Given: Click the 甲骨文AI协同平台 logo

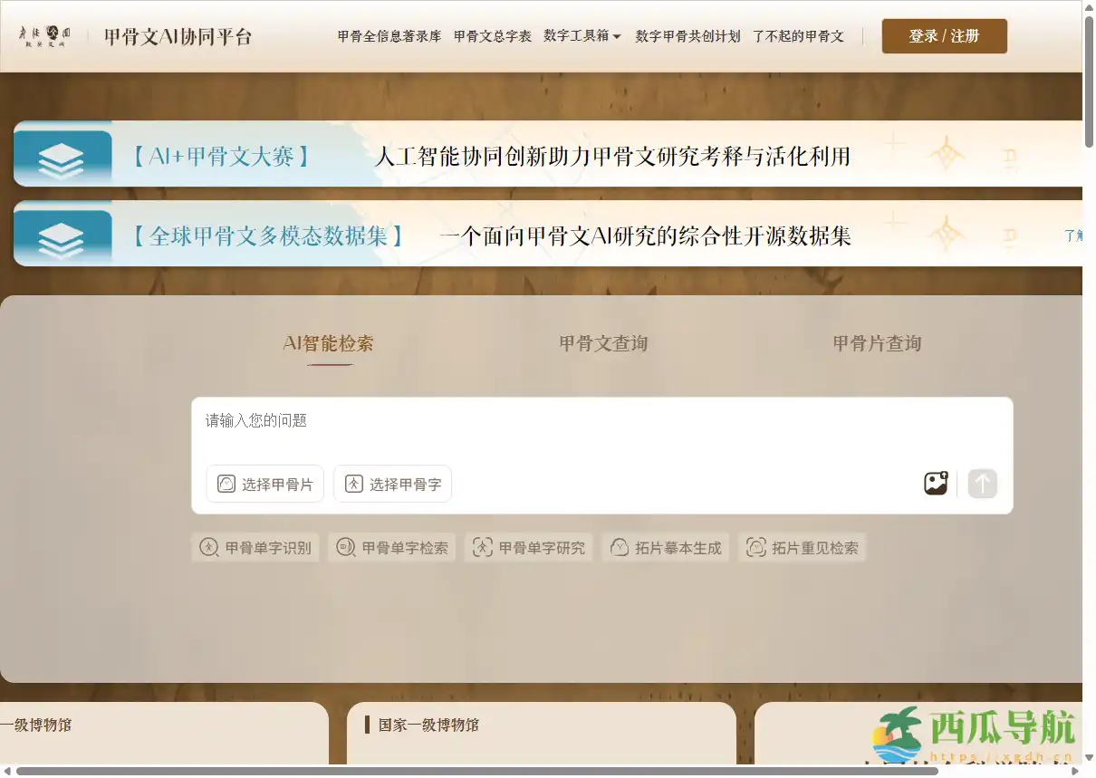Looking at the screenshot, I should pos(178,37).
